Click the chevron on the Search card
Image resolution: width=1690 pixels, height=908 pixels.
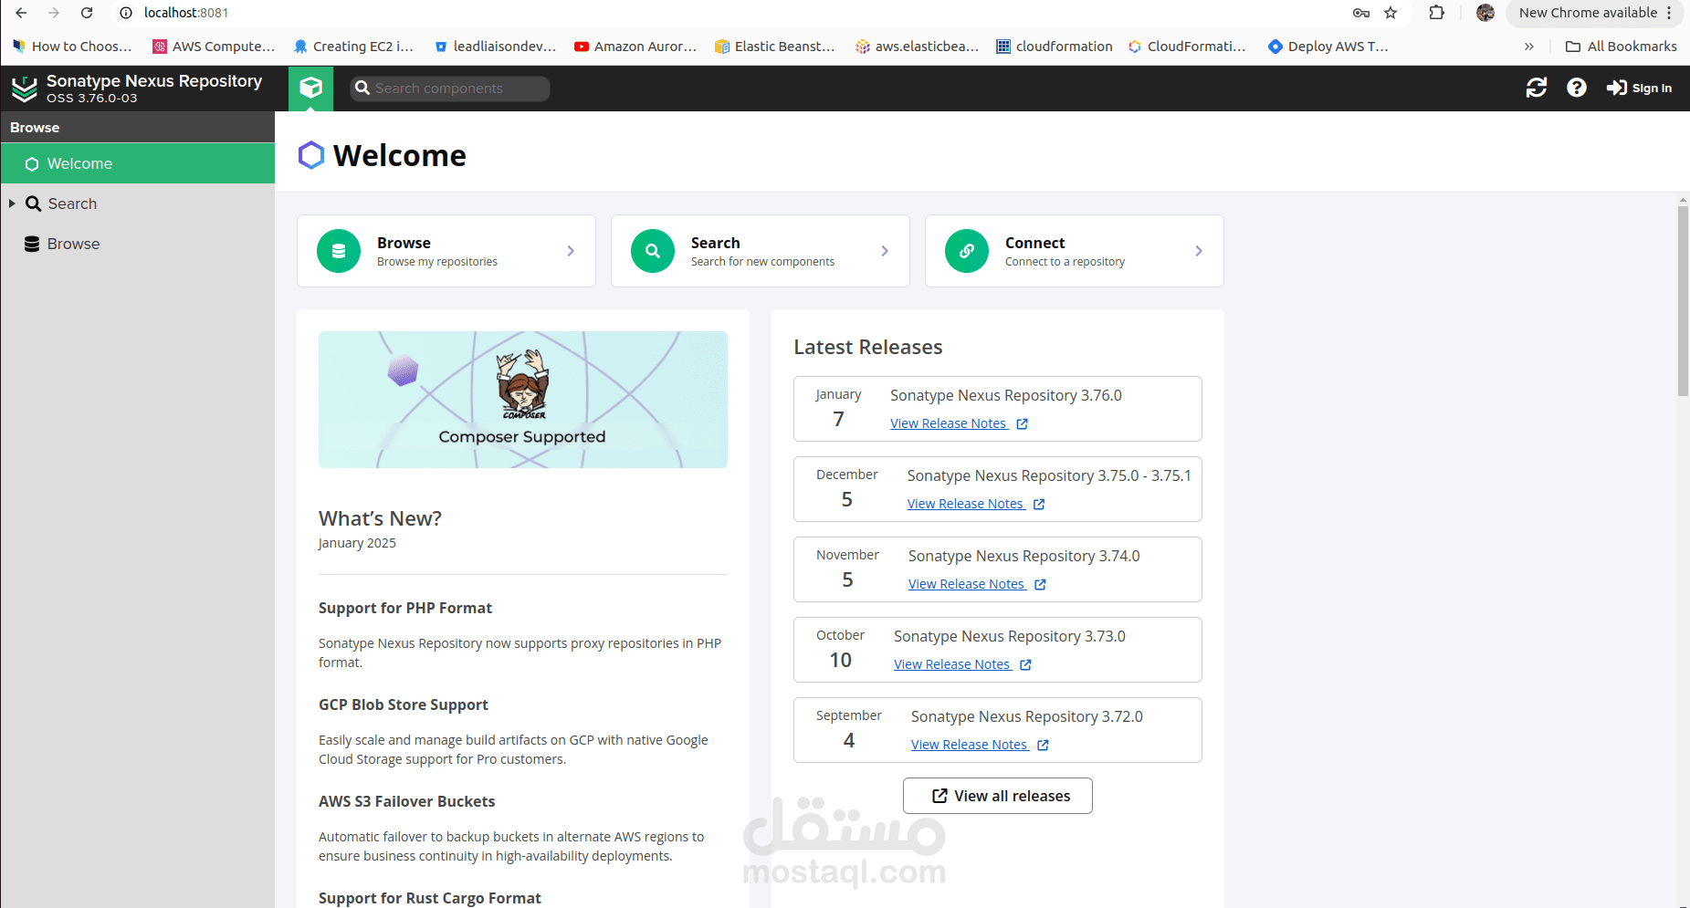[885, 251]
